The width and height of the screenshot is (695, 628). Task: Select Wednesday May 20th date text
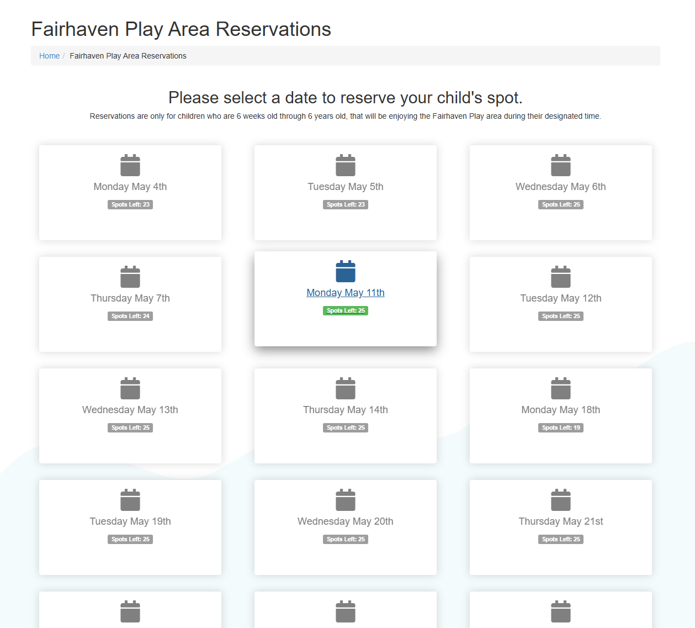tap(346, 521)
